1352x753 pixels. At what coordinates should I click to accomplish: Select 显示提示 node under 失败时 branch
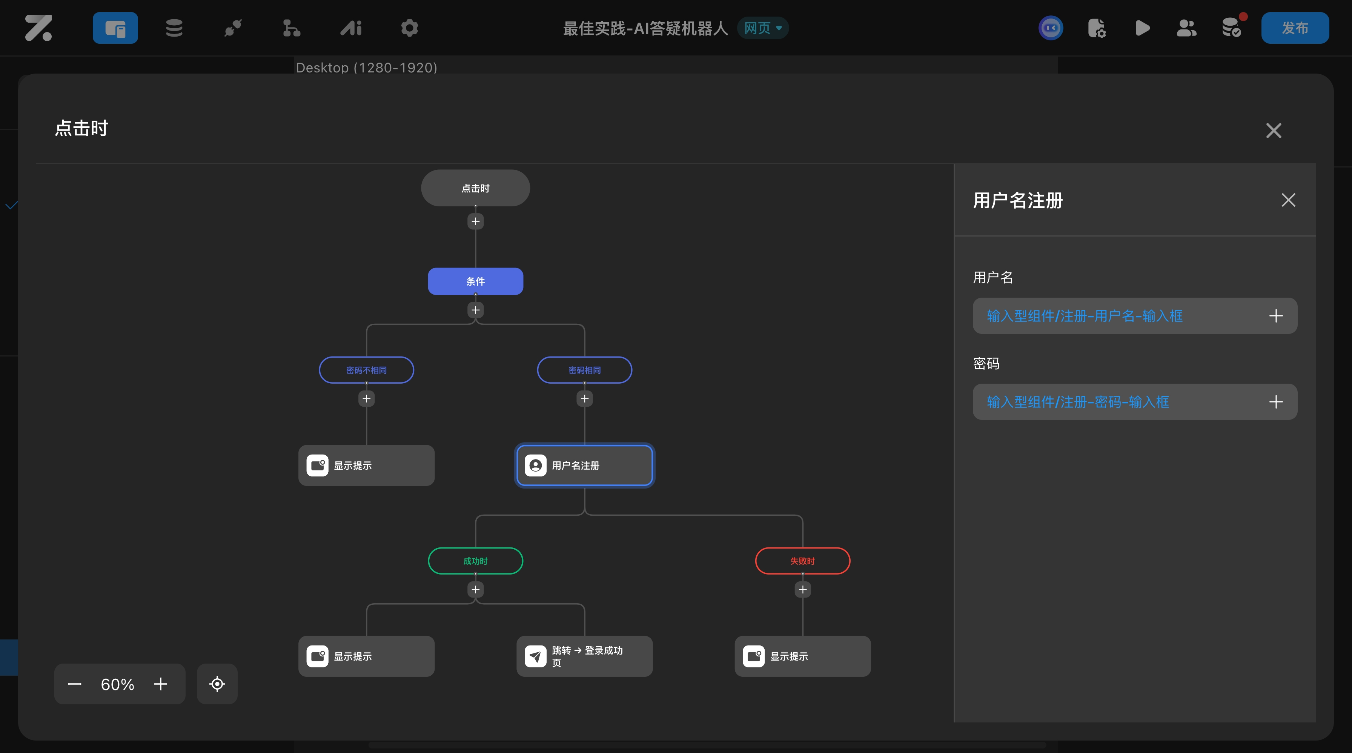pos(802,656)
